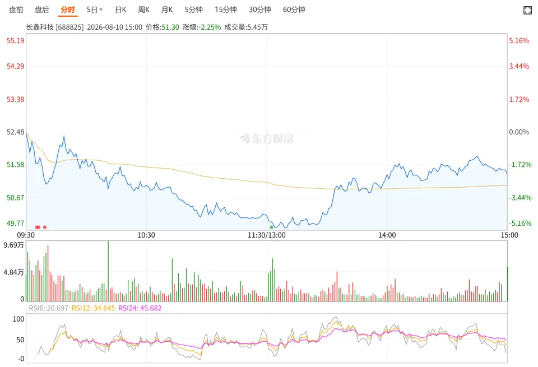Click the 3.44% right axis label
Image resolution: width=538 pixels, height=367 pixels.
[x=519, y=66]
